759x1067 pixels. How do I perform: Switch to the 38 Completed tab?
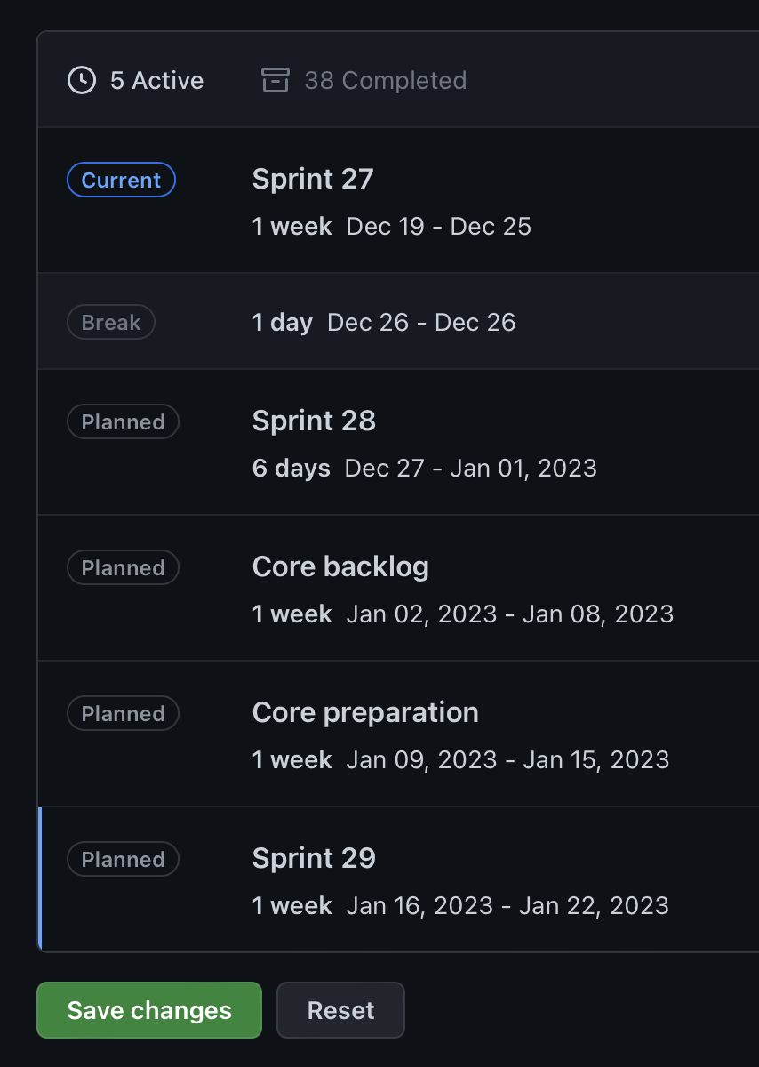[387, 80]
